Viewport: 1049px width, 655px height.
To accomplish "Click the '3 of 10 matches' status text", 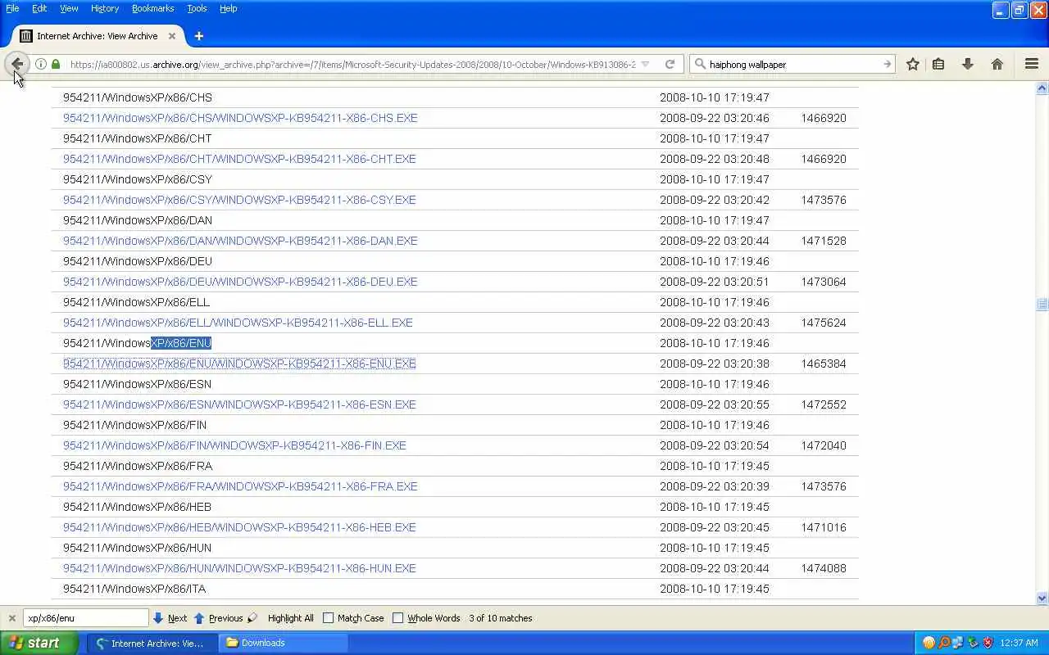I will click(501, 618).
